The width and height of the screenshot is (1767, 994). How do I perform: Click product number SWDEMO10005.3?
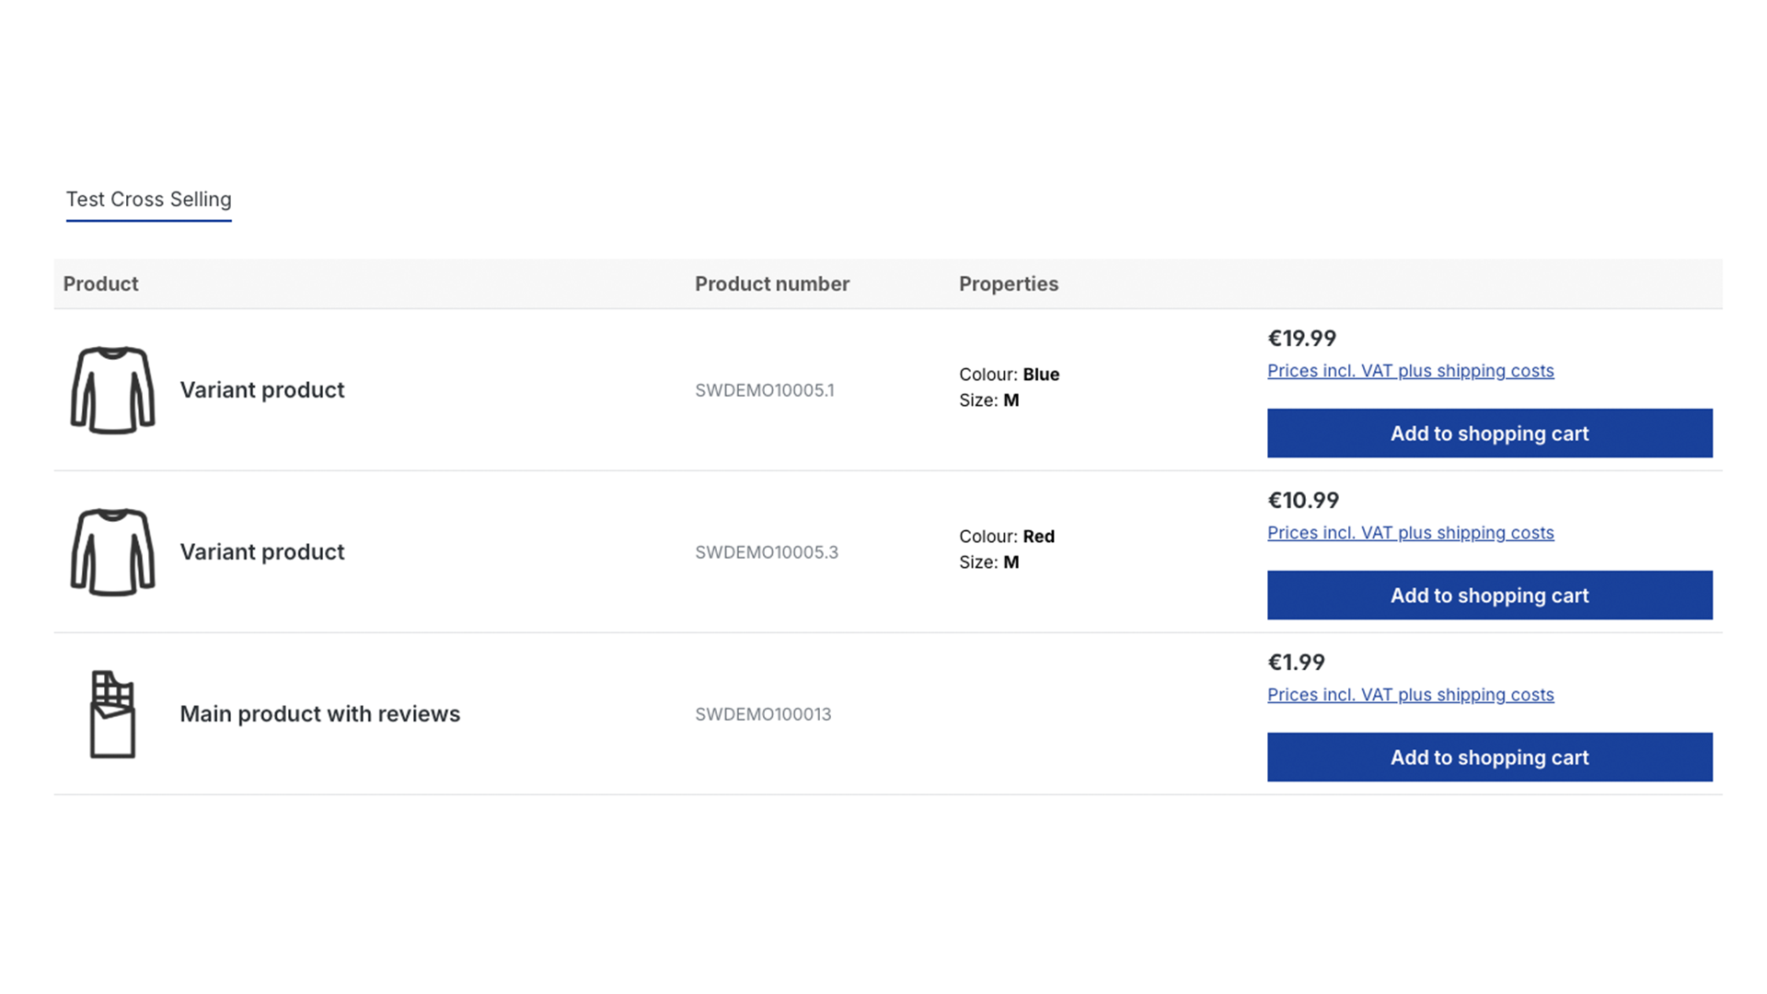(766, 552)
